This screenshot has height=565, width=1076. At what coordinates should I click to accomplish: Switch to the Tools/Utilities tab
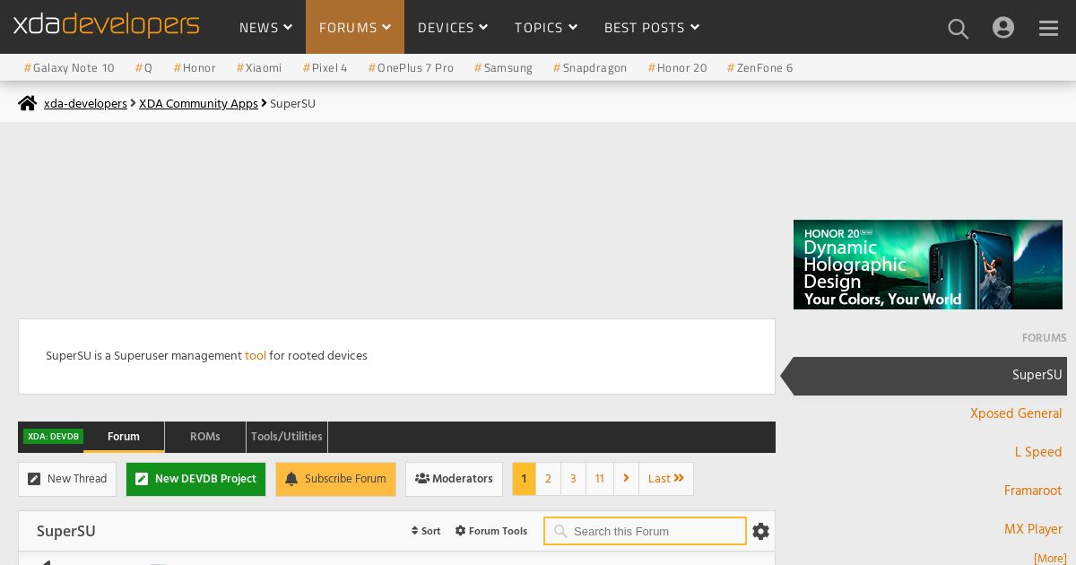tap(287, 437)
